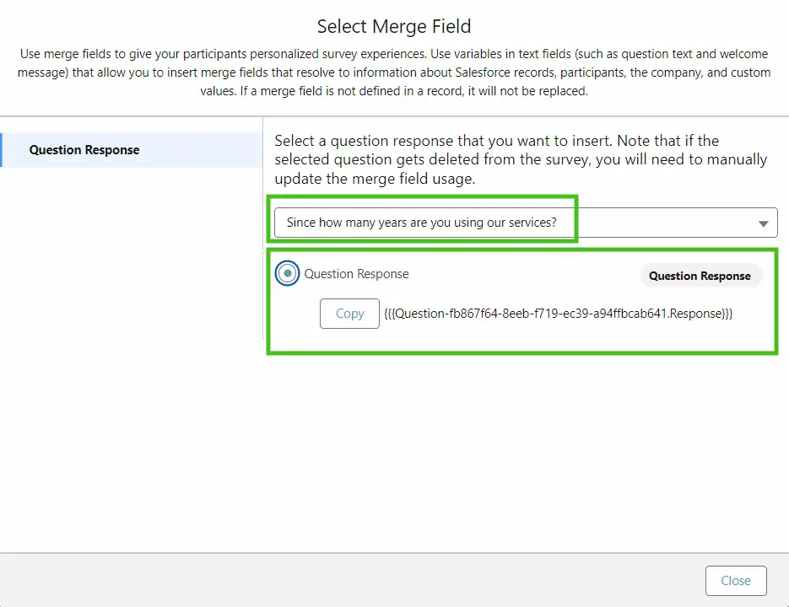Click the gray footer bar left of Close
Viewport: 789px width, 607px height.
pos(338,581)
